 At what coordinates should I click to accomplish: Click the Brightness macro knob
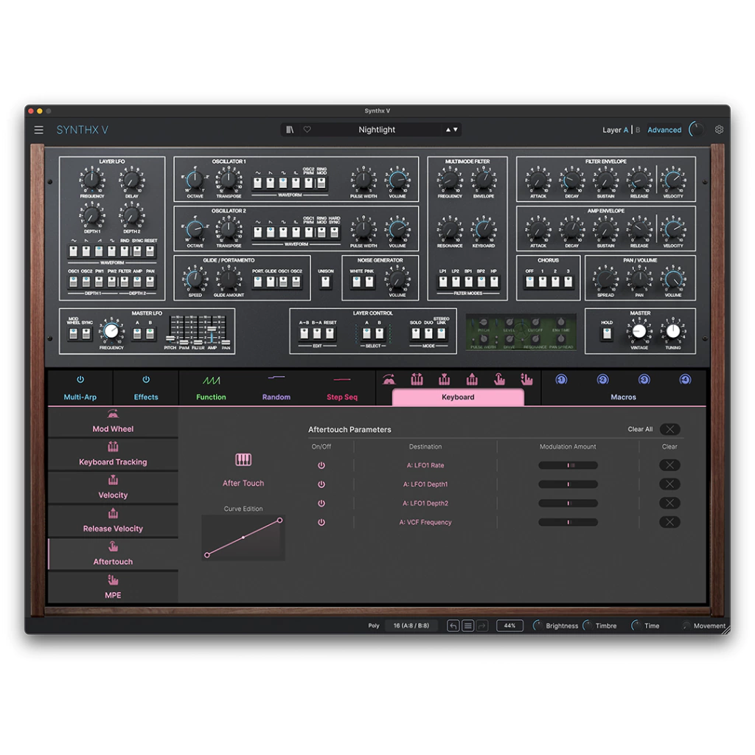[537, 625]
